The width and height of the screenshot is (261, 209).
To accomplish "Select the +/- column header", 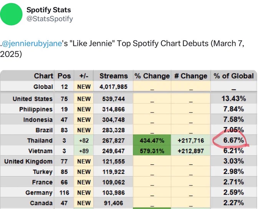I will pos(84,76).
